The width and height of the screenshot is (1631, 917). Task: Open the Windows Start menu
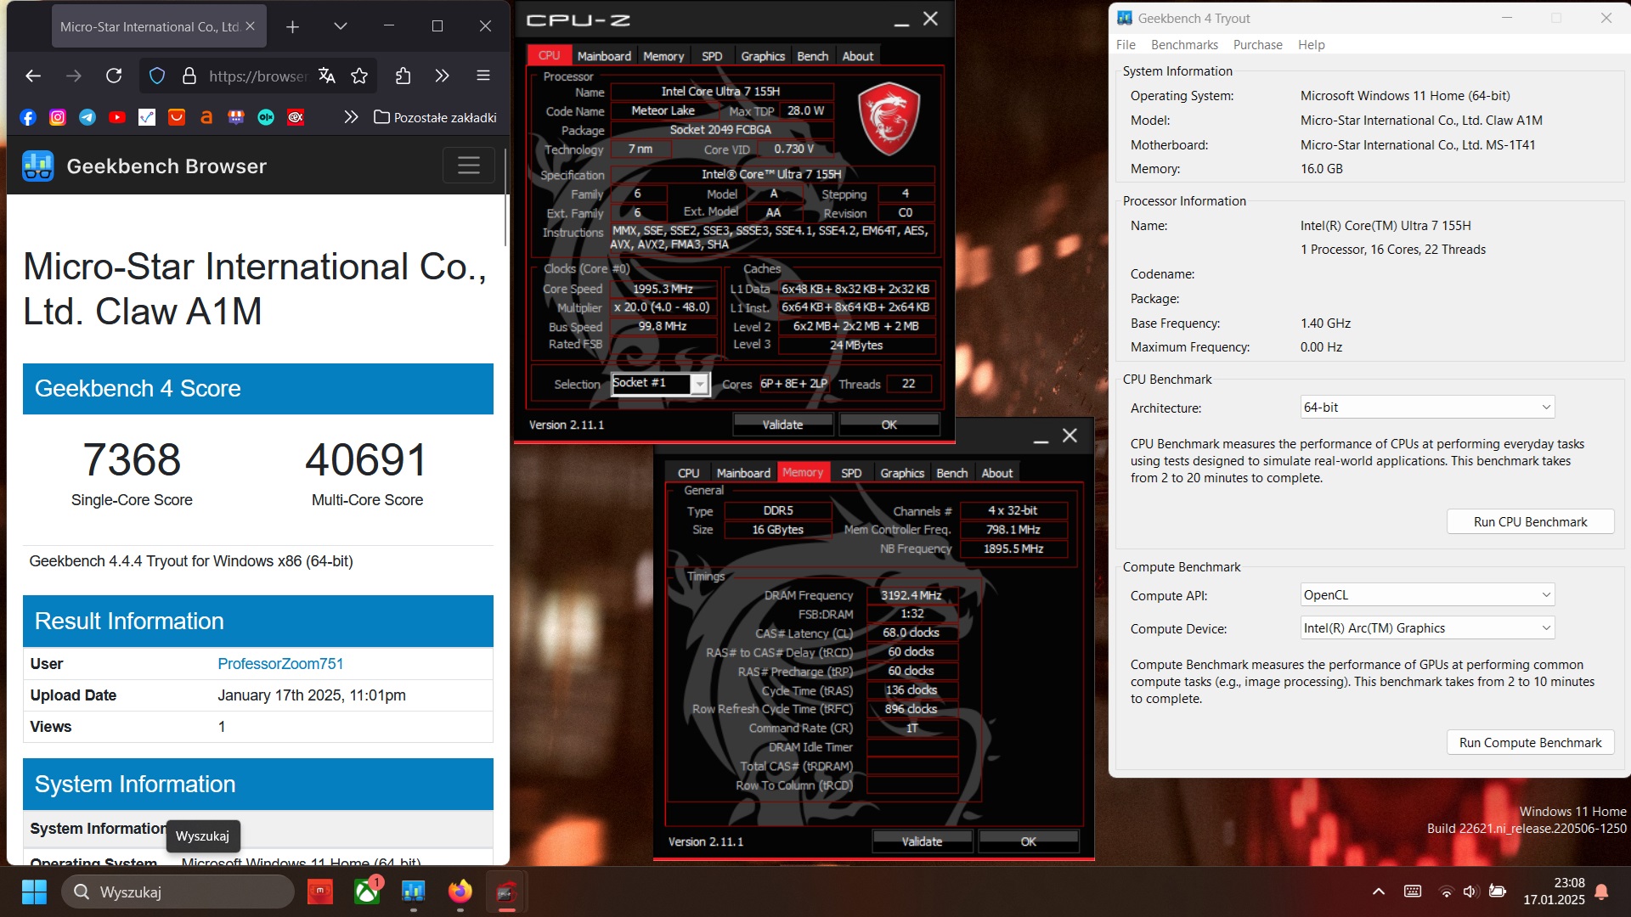(x=34, y=892)
